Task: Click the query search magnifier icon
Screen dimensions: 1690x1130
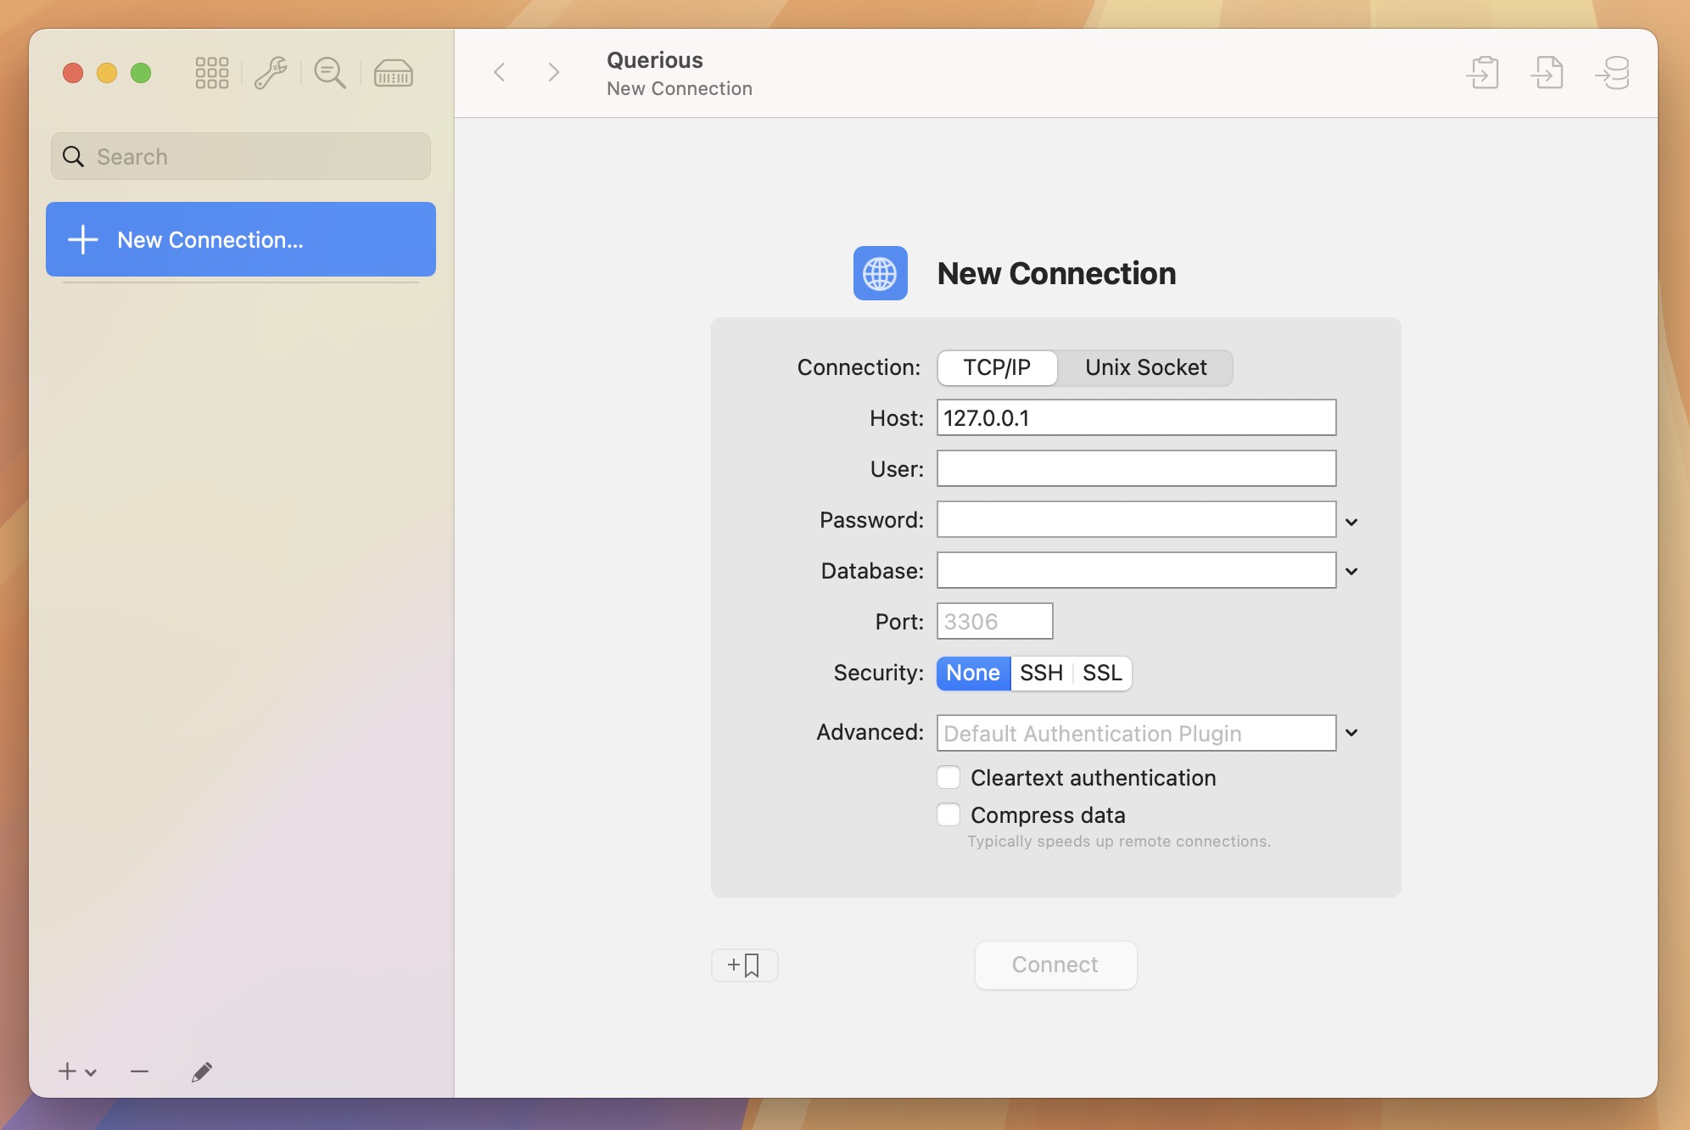Action: pyautogui.click(x=329, y=73)
